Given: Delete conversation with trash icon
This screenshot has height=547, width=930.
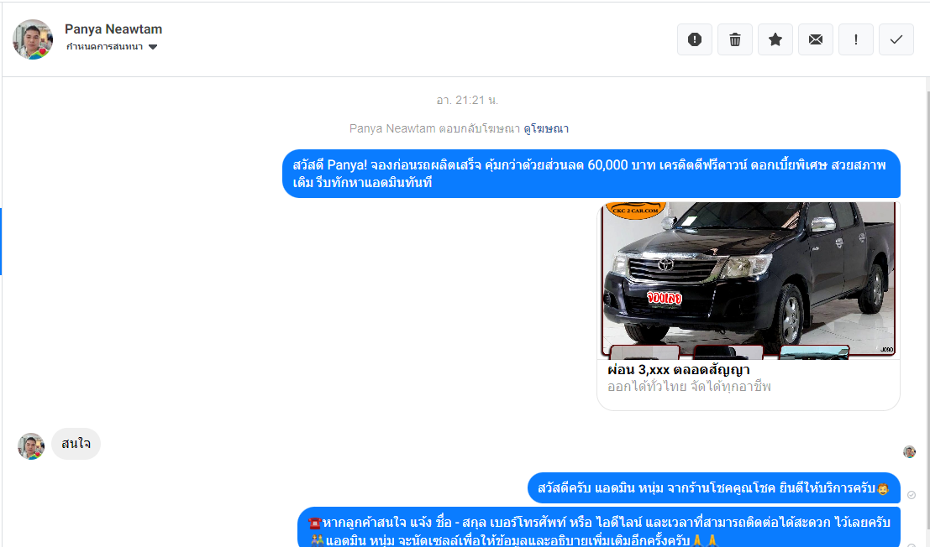Looking at the screenshot, I should coord(735,39).
